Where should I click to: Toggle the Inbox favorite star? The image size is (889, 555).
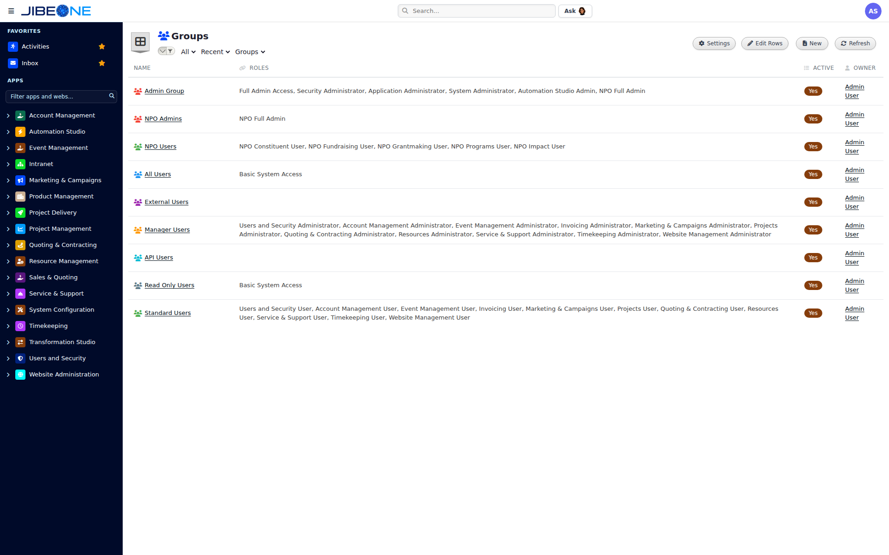(102, 63)
